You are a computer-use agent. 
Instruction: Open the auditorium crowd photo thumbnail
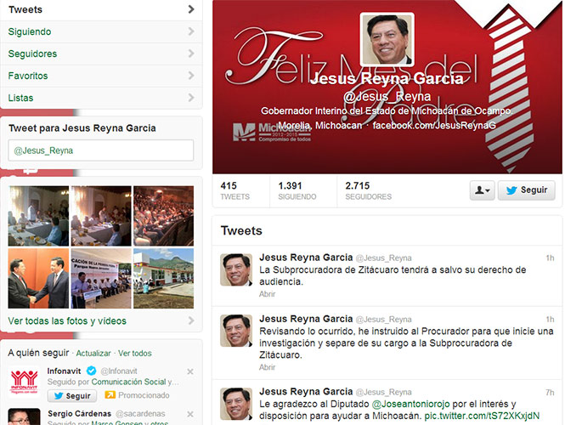click(x=163, y=216)
